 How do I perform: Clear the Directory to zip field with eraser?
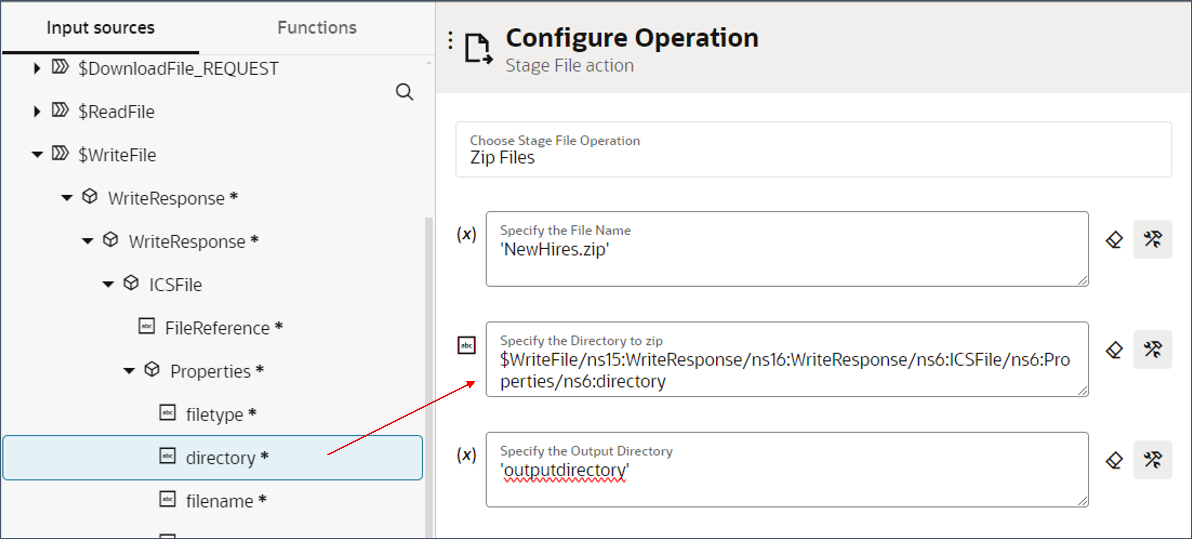(1114, 350)
